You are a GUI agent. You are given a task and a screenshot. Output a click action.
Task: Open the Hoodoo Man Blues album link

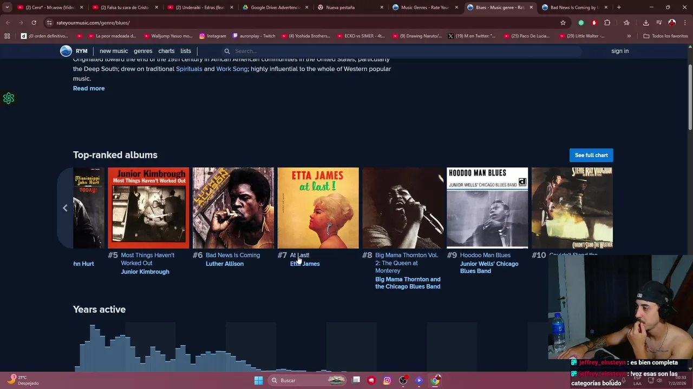tap(485, 255)
